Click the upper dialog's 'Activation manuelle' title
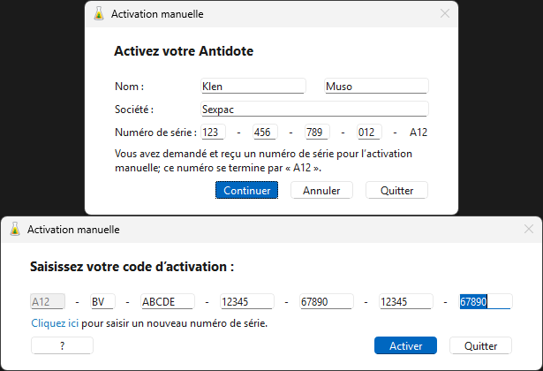This screenshot has width=543, height=371. (157, 14)
